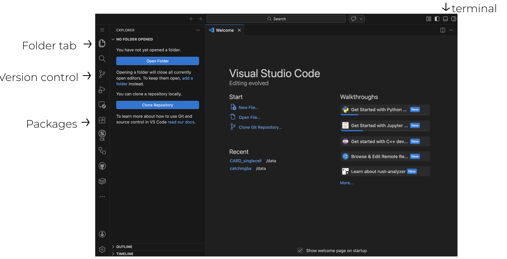The height and width of the screenshot is (259, 507).
Task: Expand the Outline section
Action: pos(158,247)
